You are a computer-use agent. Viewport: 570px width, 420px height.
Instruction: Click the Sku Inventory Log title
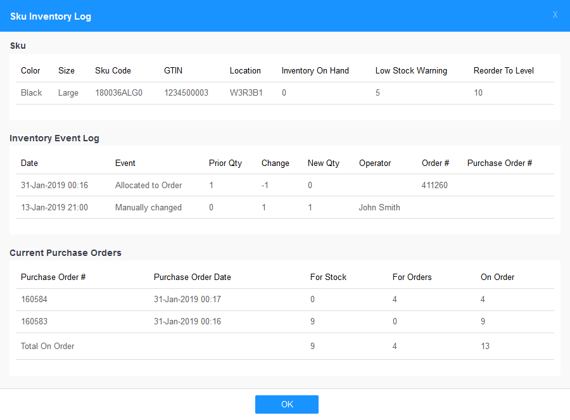pos(51,16)
